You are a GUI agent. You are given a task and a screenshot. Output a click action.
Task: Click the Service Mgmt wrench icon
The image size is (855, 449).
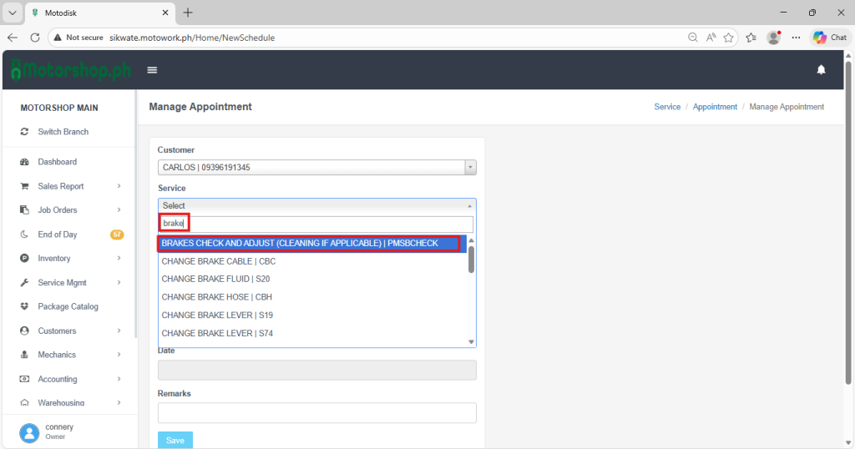pyautogui.click(x=24, y=283)
